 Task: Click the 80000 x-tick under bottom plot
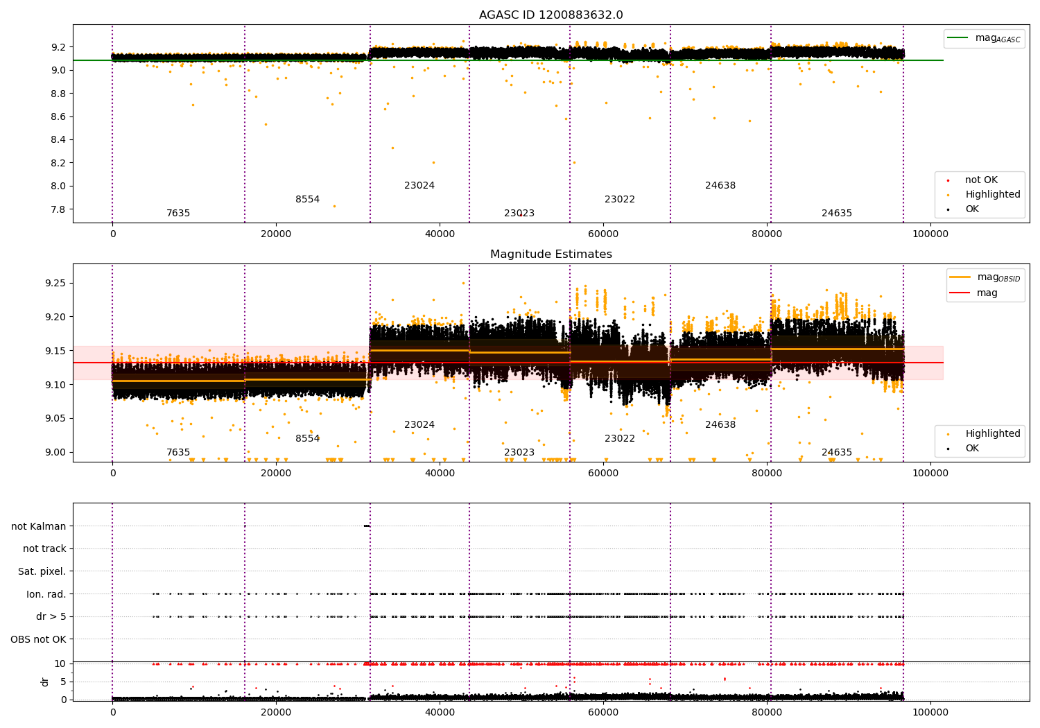coord(767,713)
